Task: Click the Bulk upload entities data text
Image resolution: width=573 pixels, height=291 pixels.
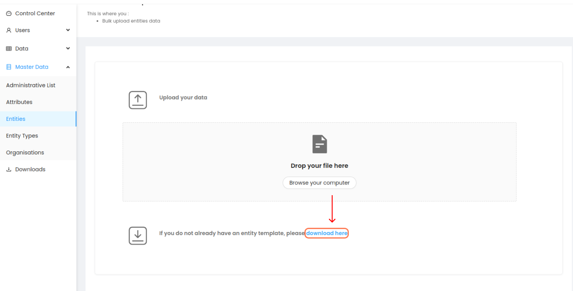Action: click(x=131, y=21)
